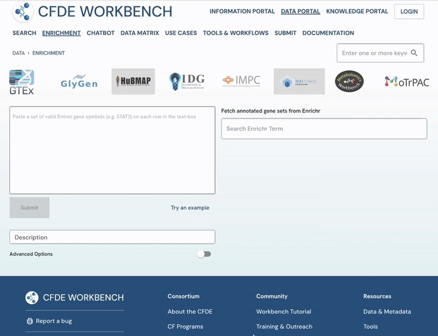The height and width of the screenshot is (336, 438).
Task: Open the Submit navigation tab
Action: [x=285, y=33]
